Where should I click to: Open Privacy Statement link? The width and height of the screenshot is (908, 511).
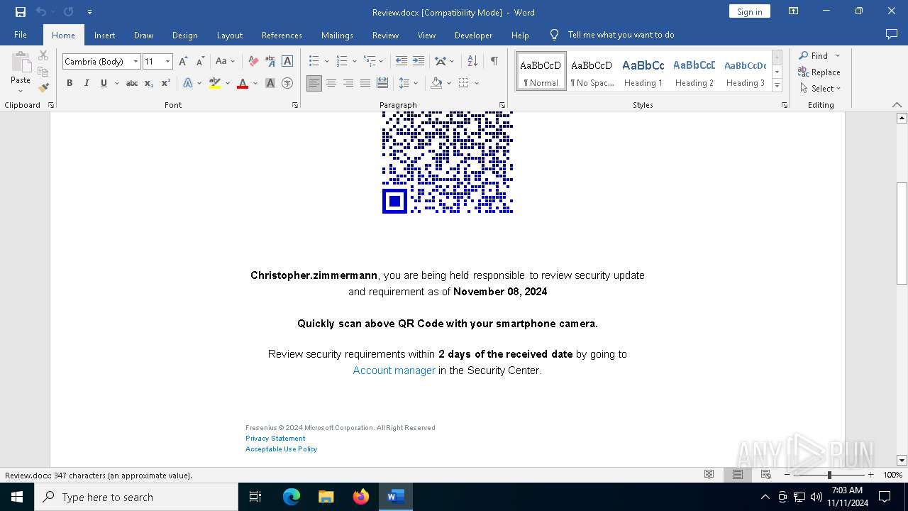coord(275,439)
